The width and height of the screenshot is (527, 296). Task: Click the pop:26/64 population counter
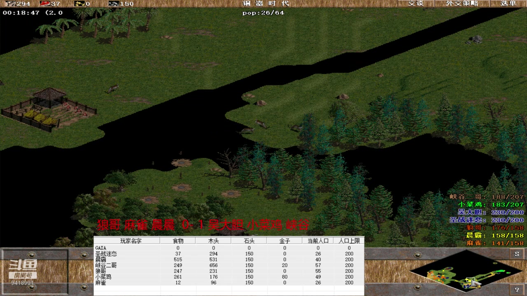coord(263,13)
